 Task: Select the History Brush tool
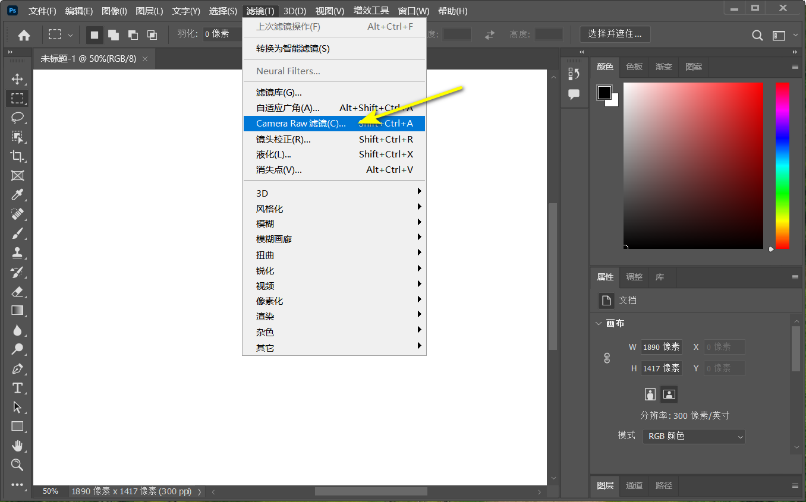17,272
